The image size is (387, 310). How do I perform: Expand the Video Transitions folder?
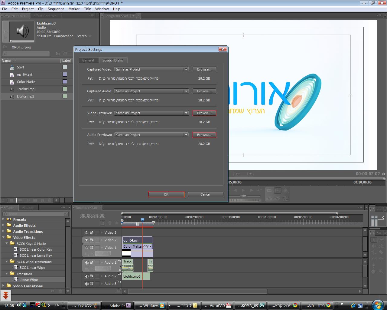tap(4, 286)
